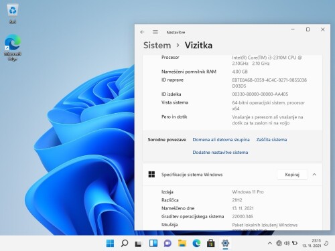Click the Nameščeni pomnilnik RAM label

(x=189, y=72)
